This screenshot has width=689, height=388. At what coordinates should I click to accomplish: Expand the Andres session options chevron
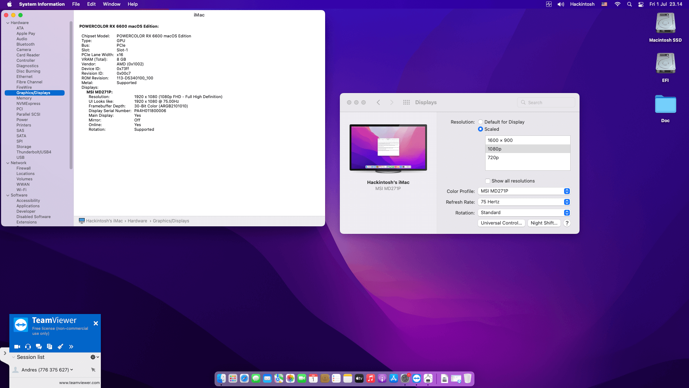[72, 370]
